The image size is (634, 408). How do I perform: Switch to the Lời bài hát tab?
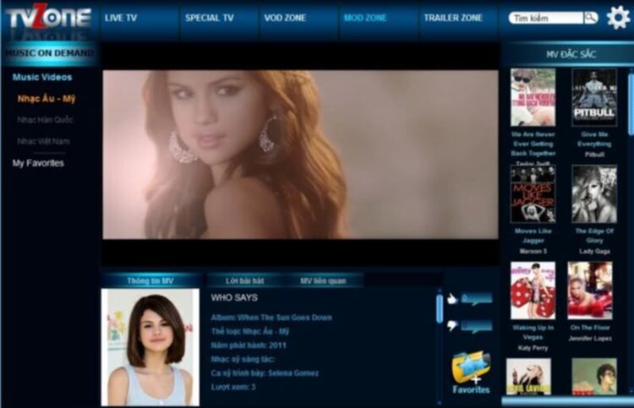(x=244, y=280)
